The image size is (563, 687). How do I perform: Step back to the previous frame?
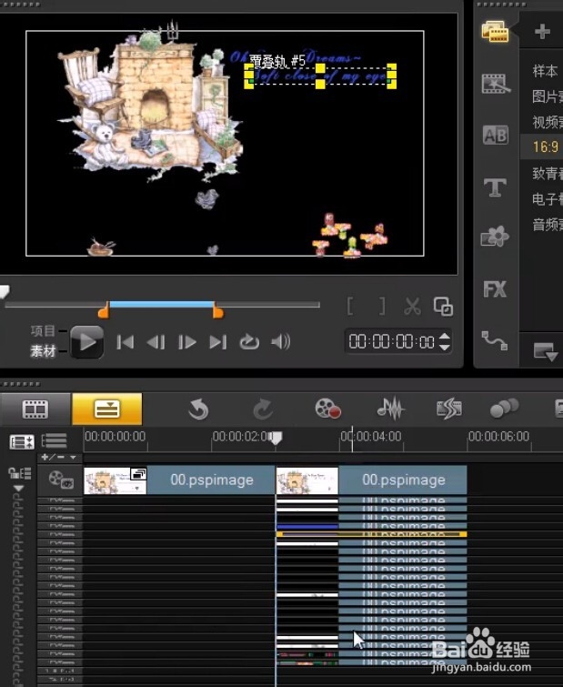pyautogui.click(x=156, y=342)
